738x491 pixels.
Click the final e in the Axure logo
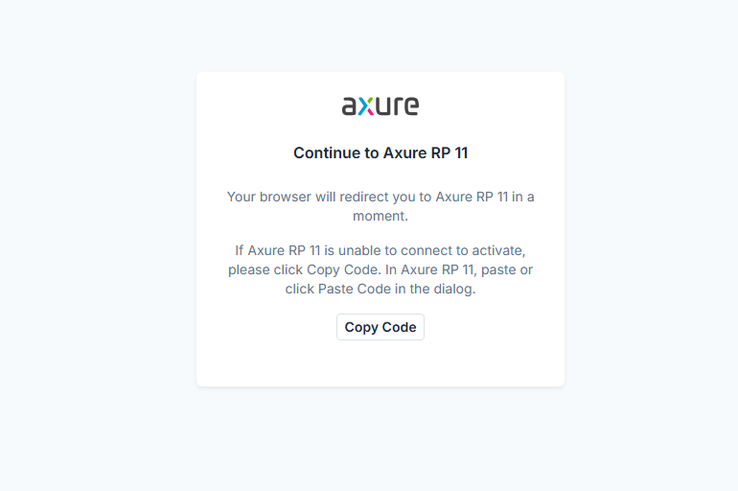click(x=410, y=106)
